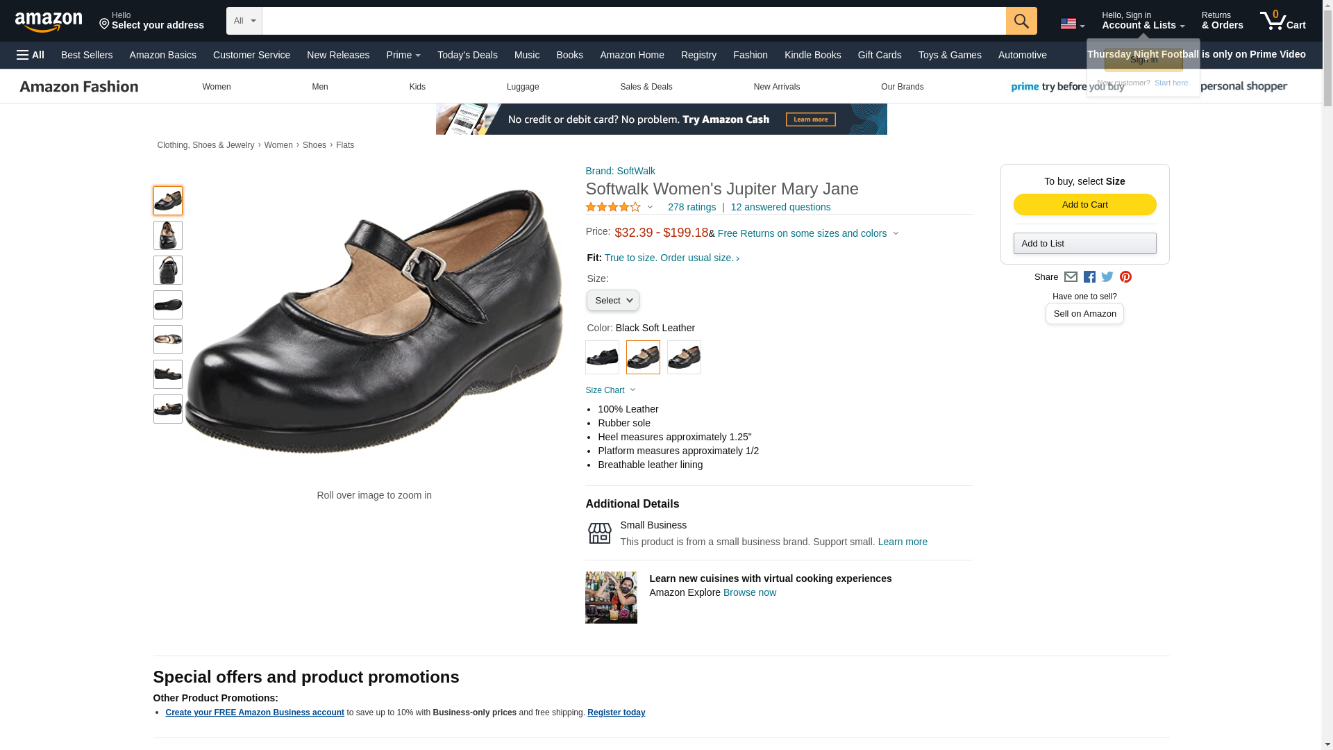Open the 278 ratings link
The width and height of the screenshot is (1333, 750).
tap(691, 207)
